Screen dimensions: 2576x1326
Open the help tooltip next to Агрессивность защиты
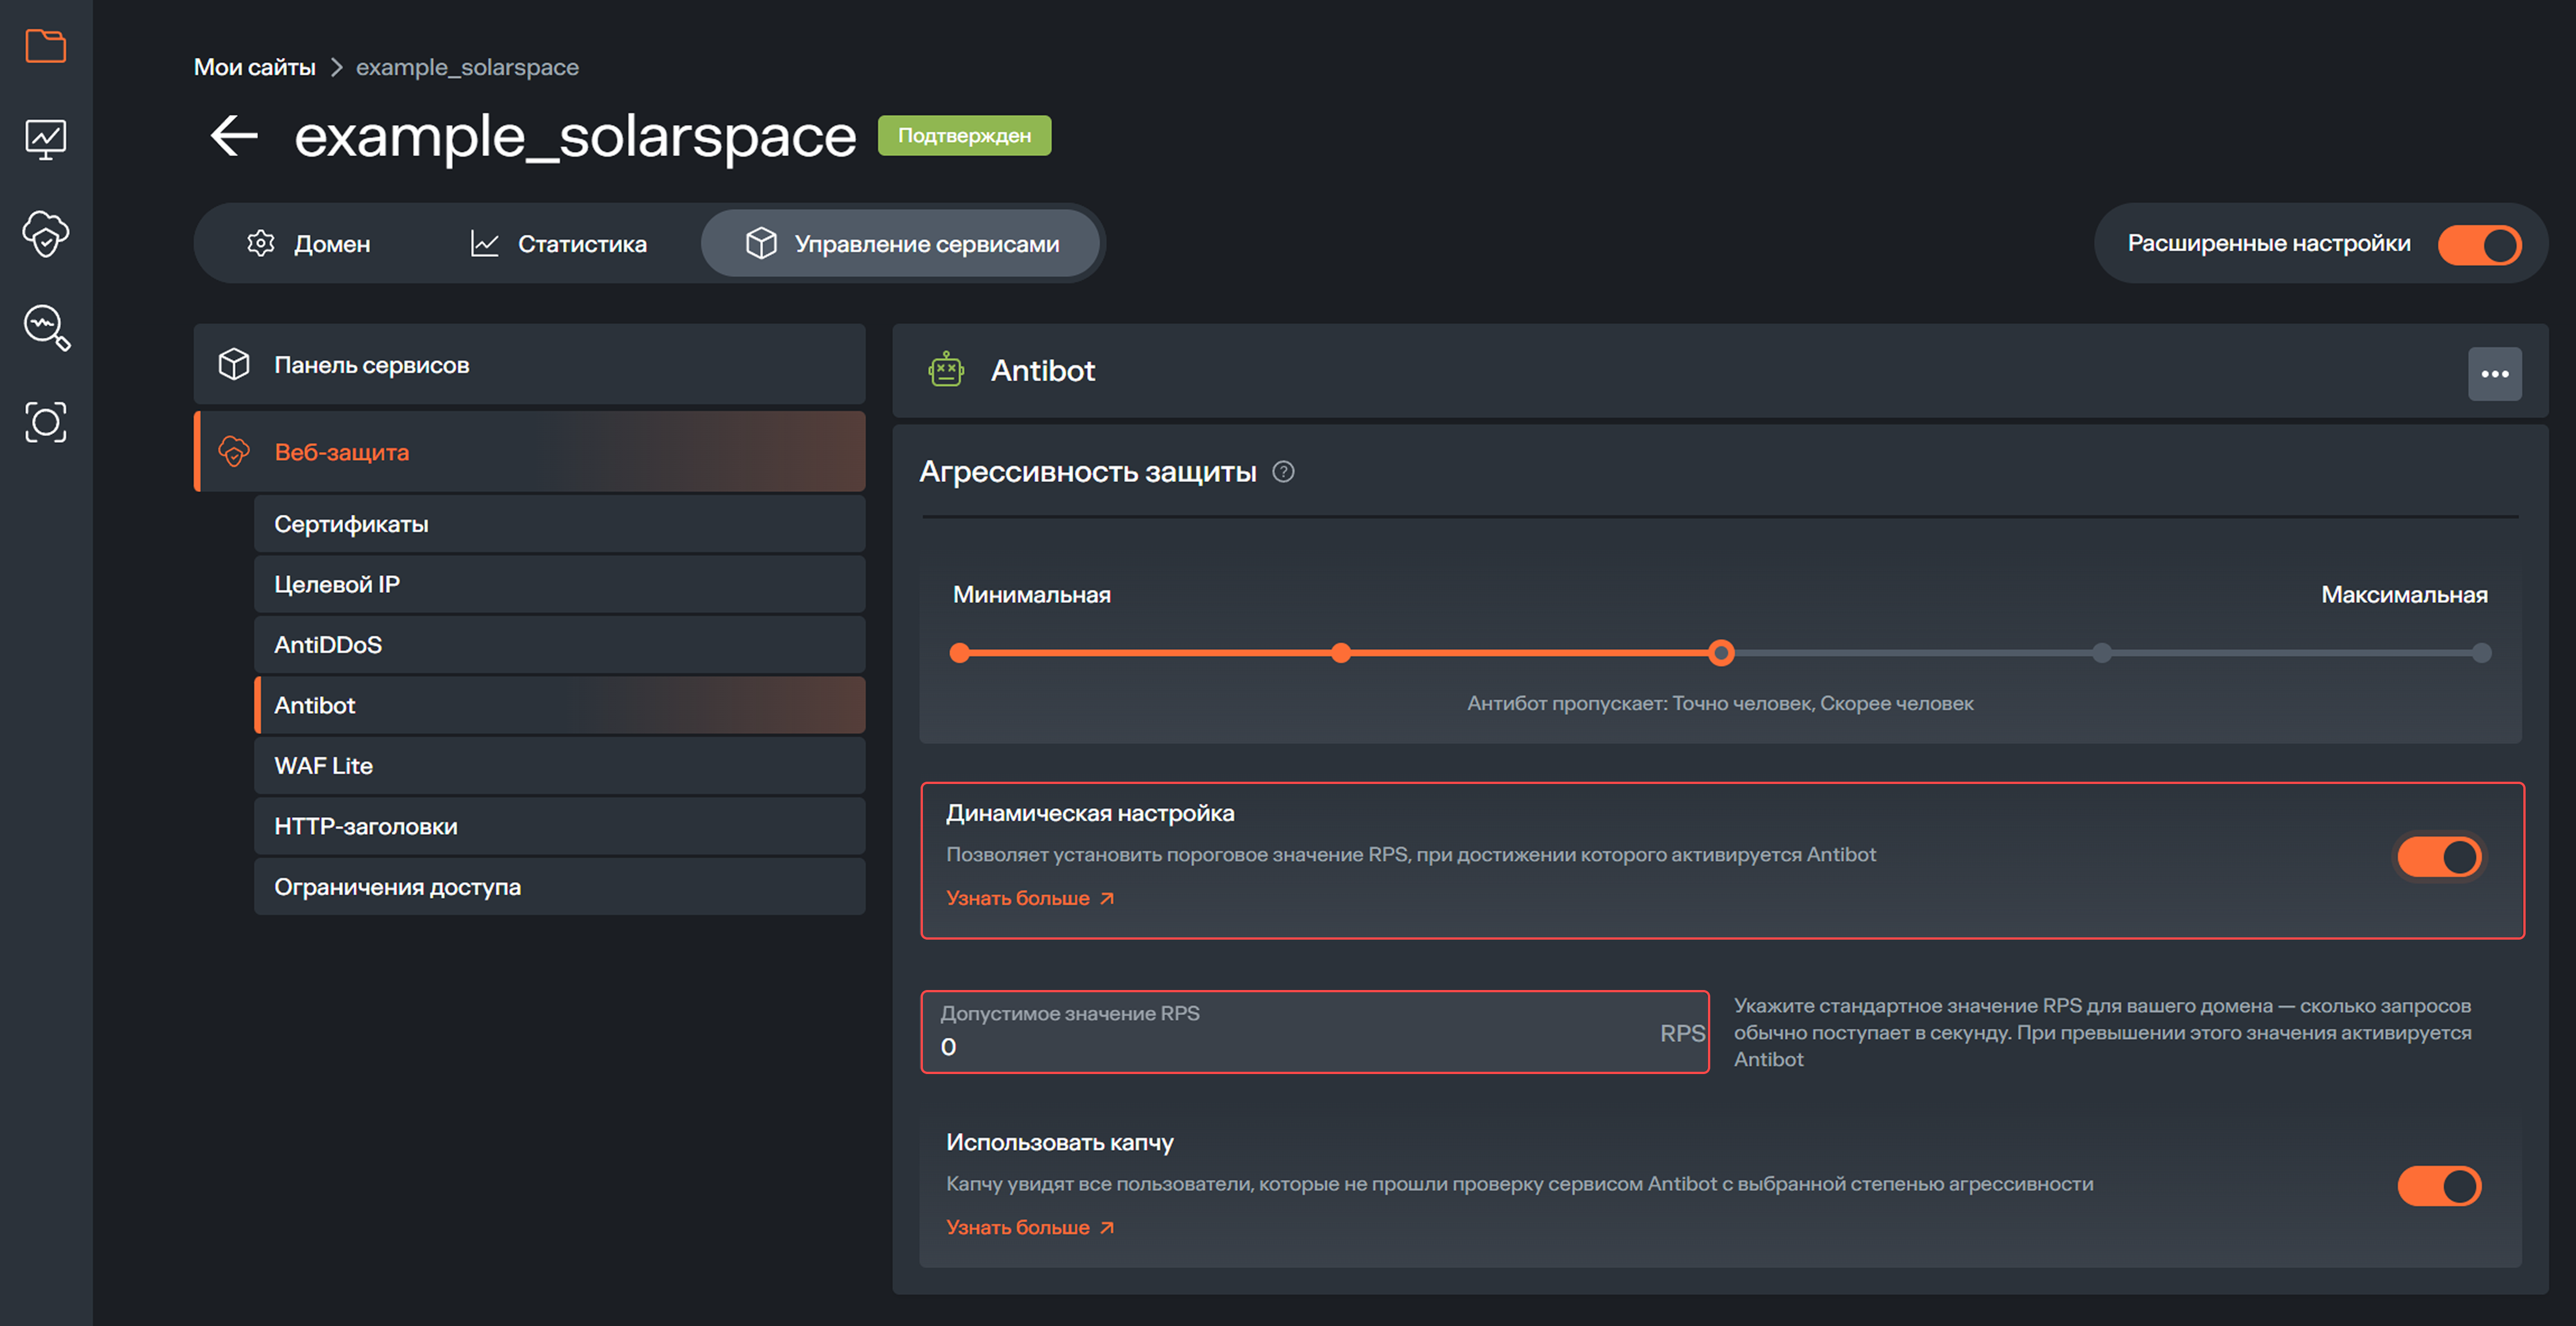click(1283, 471)
